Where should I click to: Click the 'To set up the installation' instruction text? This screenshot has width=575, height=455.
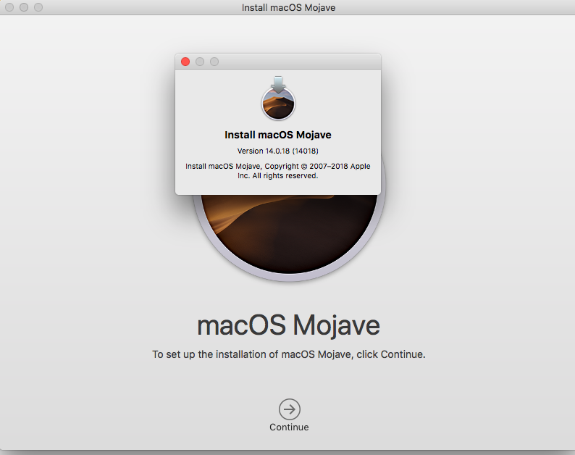point(289,354)
